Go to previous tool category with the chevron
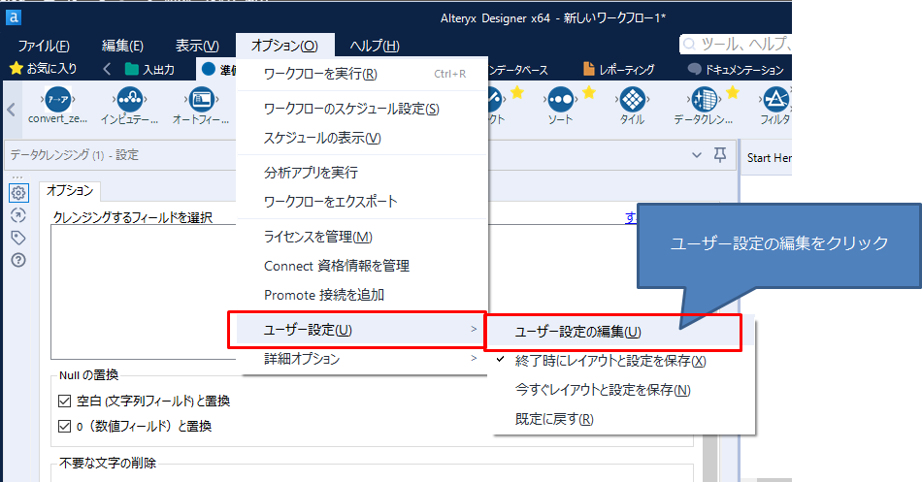The width and height of the screenshot is (922, 482). 107,70
